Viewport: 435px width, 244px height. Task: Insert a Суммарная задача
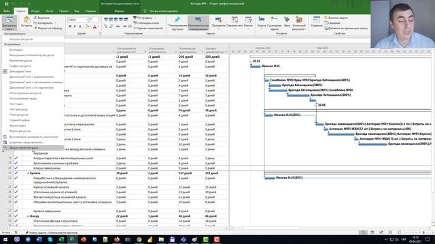274,22
